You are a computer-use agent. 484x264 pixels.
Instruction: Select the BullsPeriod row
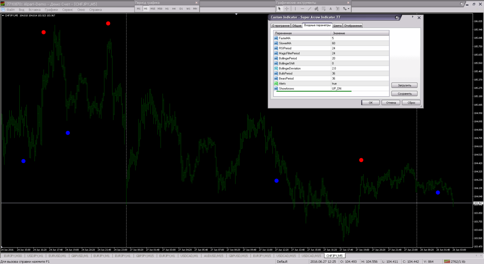click(x=331, y=73)
